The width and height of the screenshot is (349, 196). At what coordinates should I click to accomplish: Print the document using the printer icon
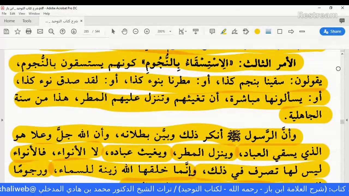[29, 32]
